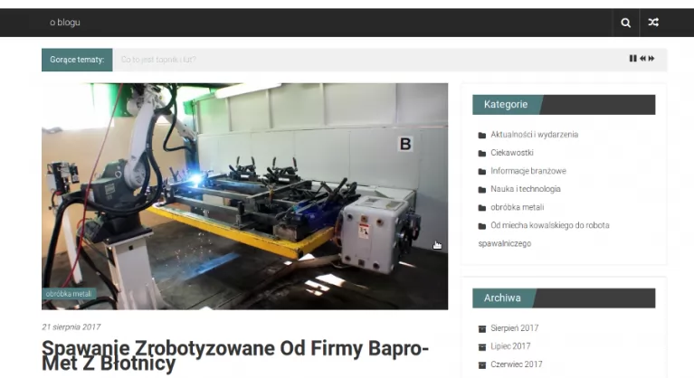Click folder icon beside 'Aktualności i wydarzenia'
The image size is (694, 378).
tap(482, 136)
